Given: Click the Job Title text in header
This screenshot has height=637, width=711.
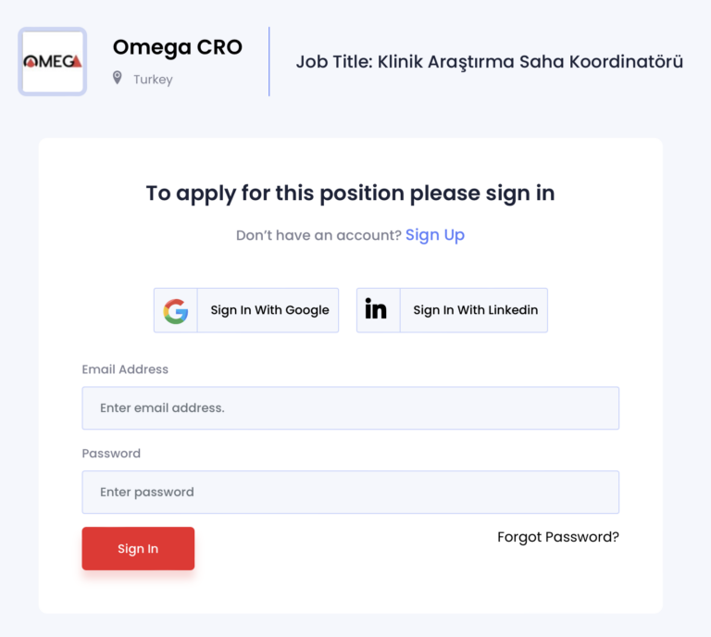Looking at the screenshot, I should click(489, 62).
